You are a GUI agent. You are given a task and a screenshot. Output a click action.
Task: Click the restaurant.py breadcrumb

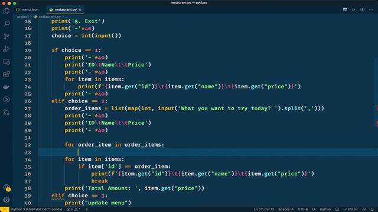[50, 16]
